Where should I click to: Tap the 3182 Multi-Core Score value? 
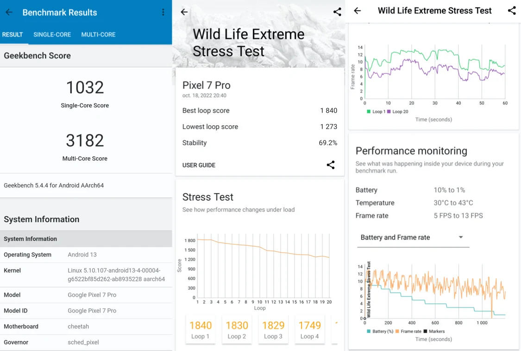tap(85, 140)
